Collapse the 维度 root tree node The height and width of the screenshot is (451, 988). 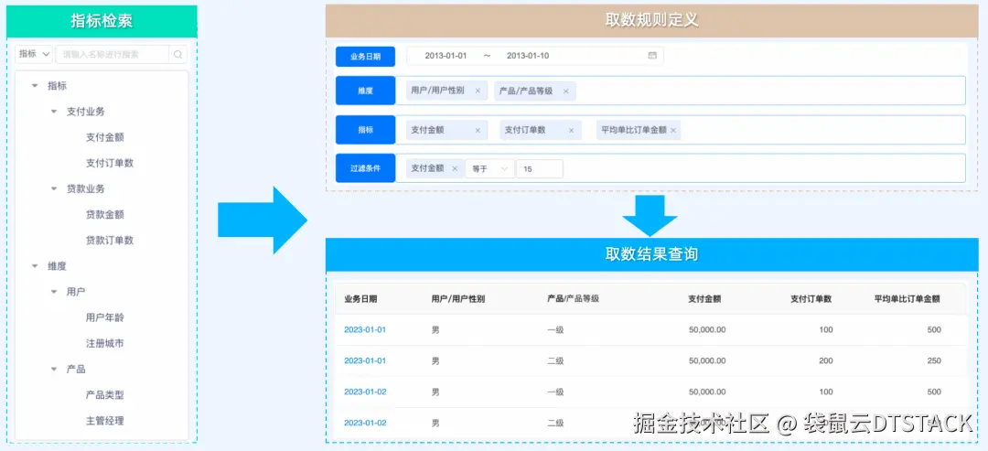(35, 266)
